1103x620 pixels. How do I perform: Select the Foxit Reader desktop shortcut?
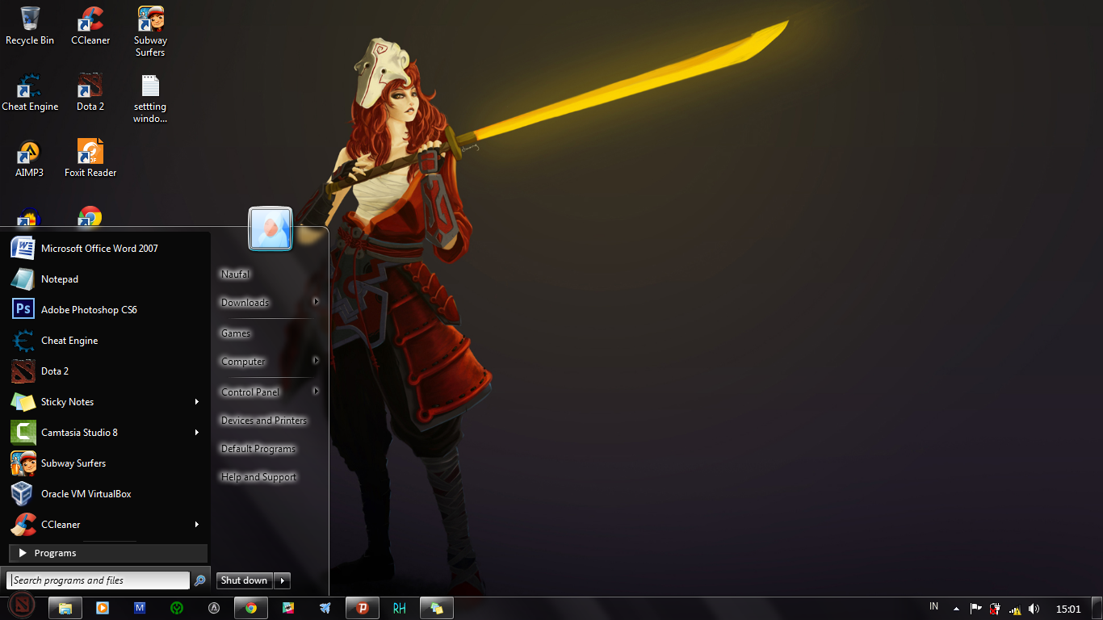pos(90,158)
